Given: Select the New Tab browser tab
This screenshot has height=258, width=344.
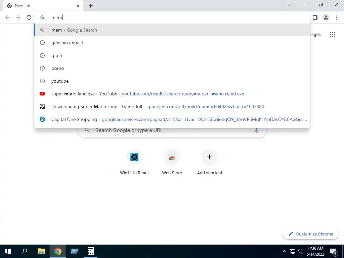Looking at the screenshot, I should 43,6.
